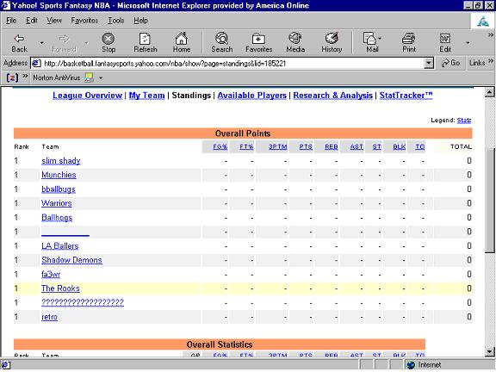The width and height of the screenshot is (496, 372).
Task: Open the Favorites menu
Action: (84, 21)
